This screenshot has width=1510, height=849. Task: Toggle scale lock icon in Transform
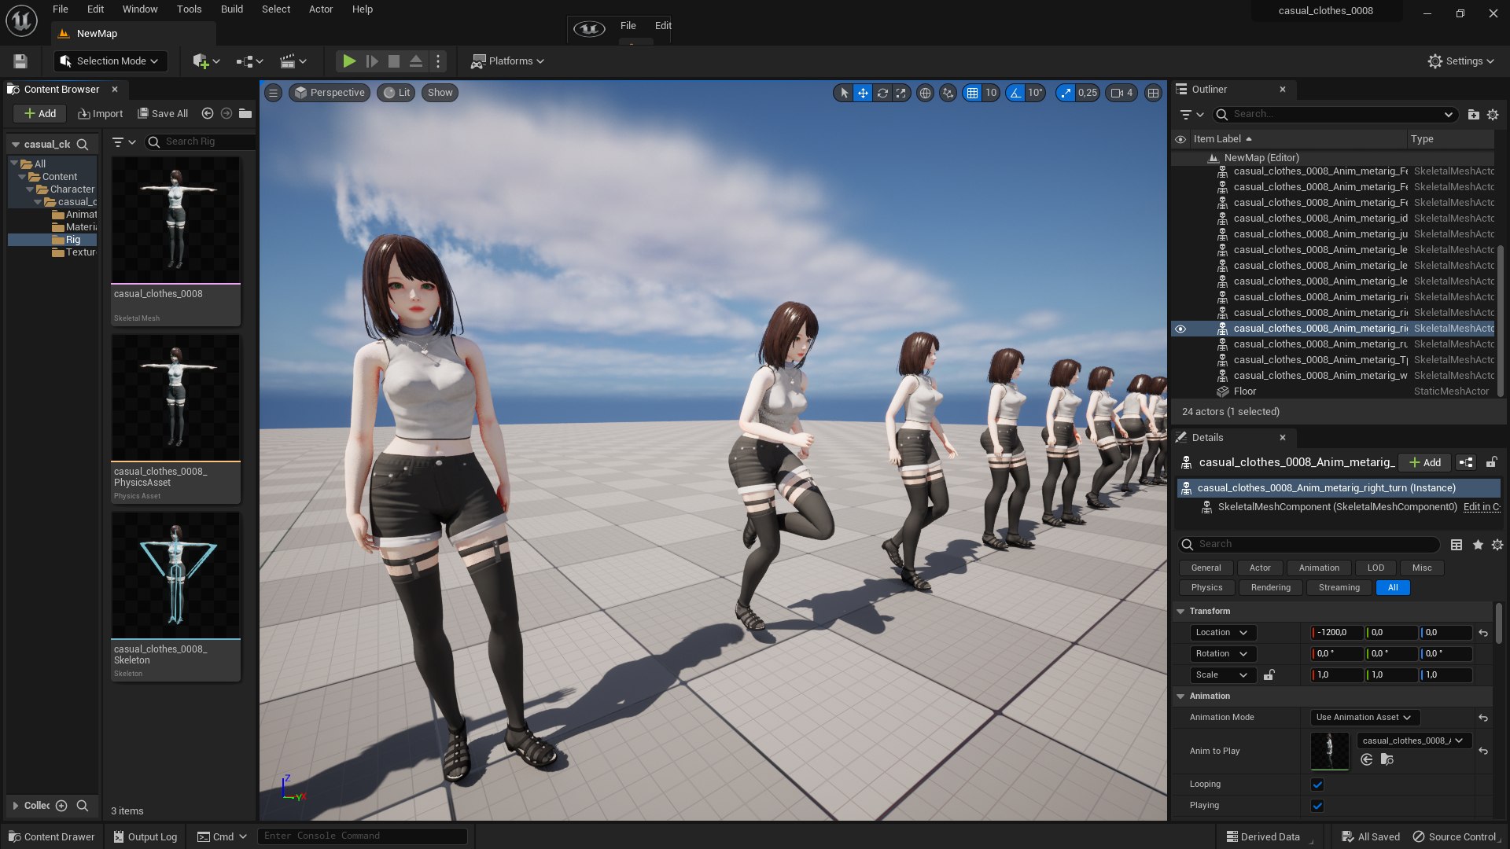[1269, 675]
